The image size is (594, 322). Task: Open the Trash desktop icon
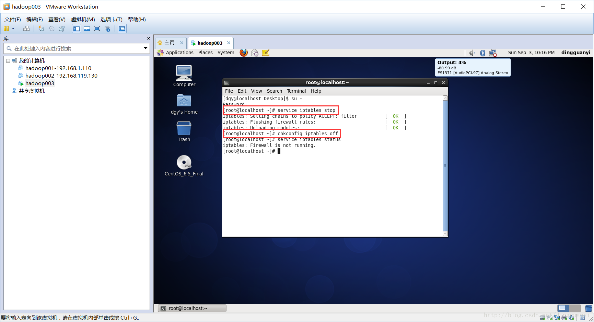(184, 131)
